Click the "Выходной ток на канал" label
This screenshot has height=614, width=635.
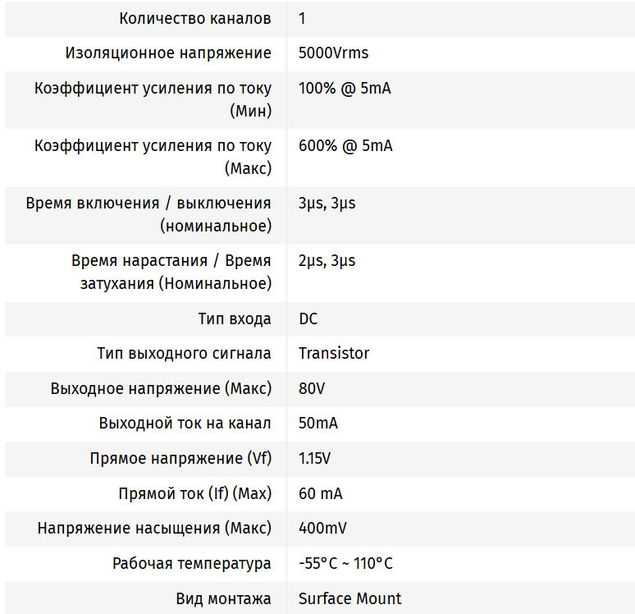tap(185, 424)
